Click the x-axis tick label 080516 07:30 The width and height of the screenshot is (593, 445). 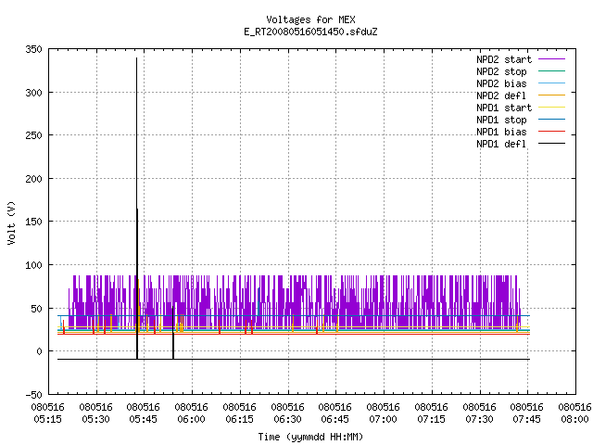479,413
